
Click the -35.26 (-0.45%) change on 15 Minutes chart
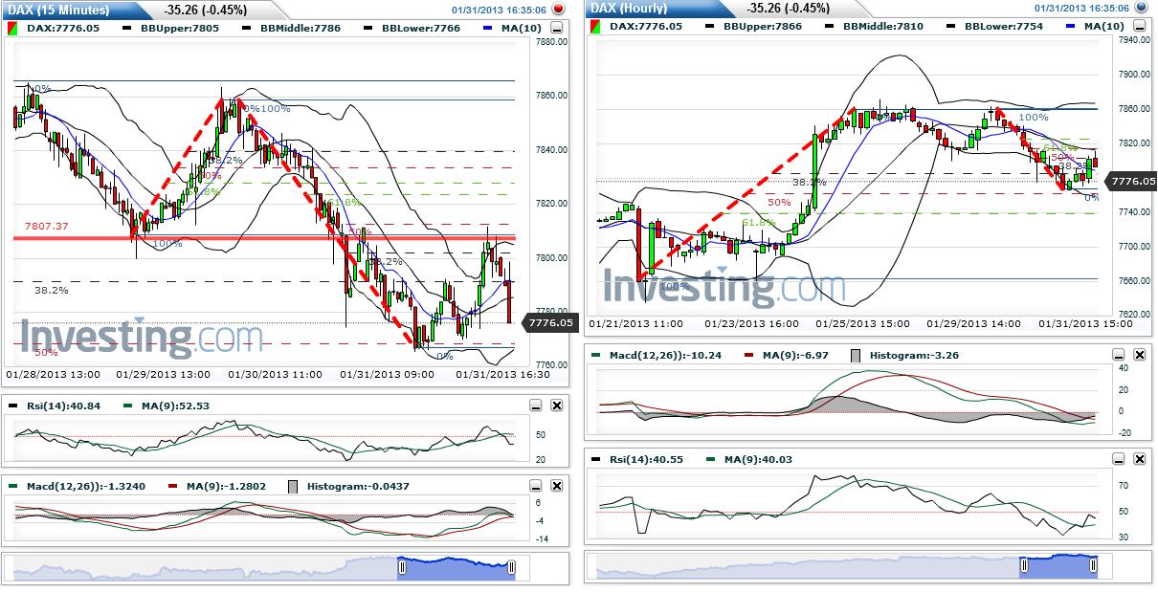pyautogui.click(x=205, y=10)
